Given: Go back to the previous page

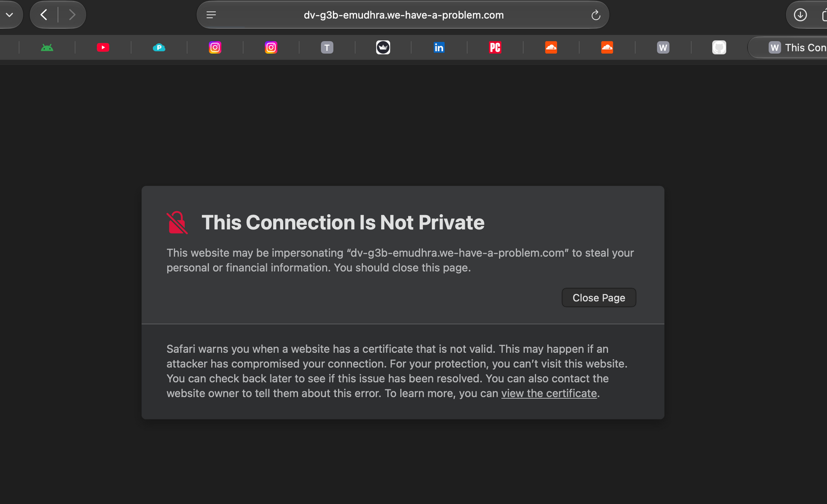Looking at the screenshot, I should (44, 15).
